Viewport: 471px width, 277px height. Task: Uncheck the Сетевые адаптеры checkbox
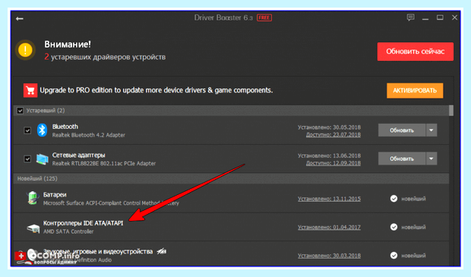point(27,159)
